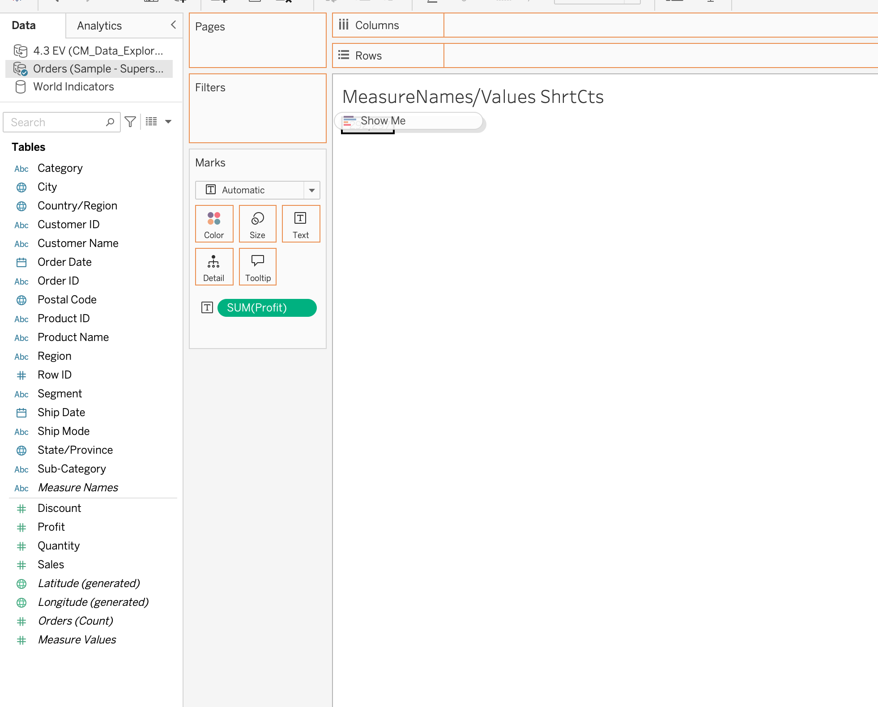Click the Search fields input box
This screenshot has height=707, width=878.
click(56, 122)
